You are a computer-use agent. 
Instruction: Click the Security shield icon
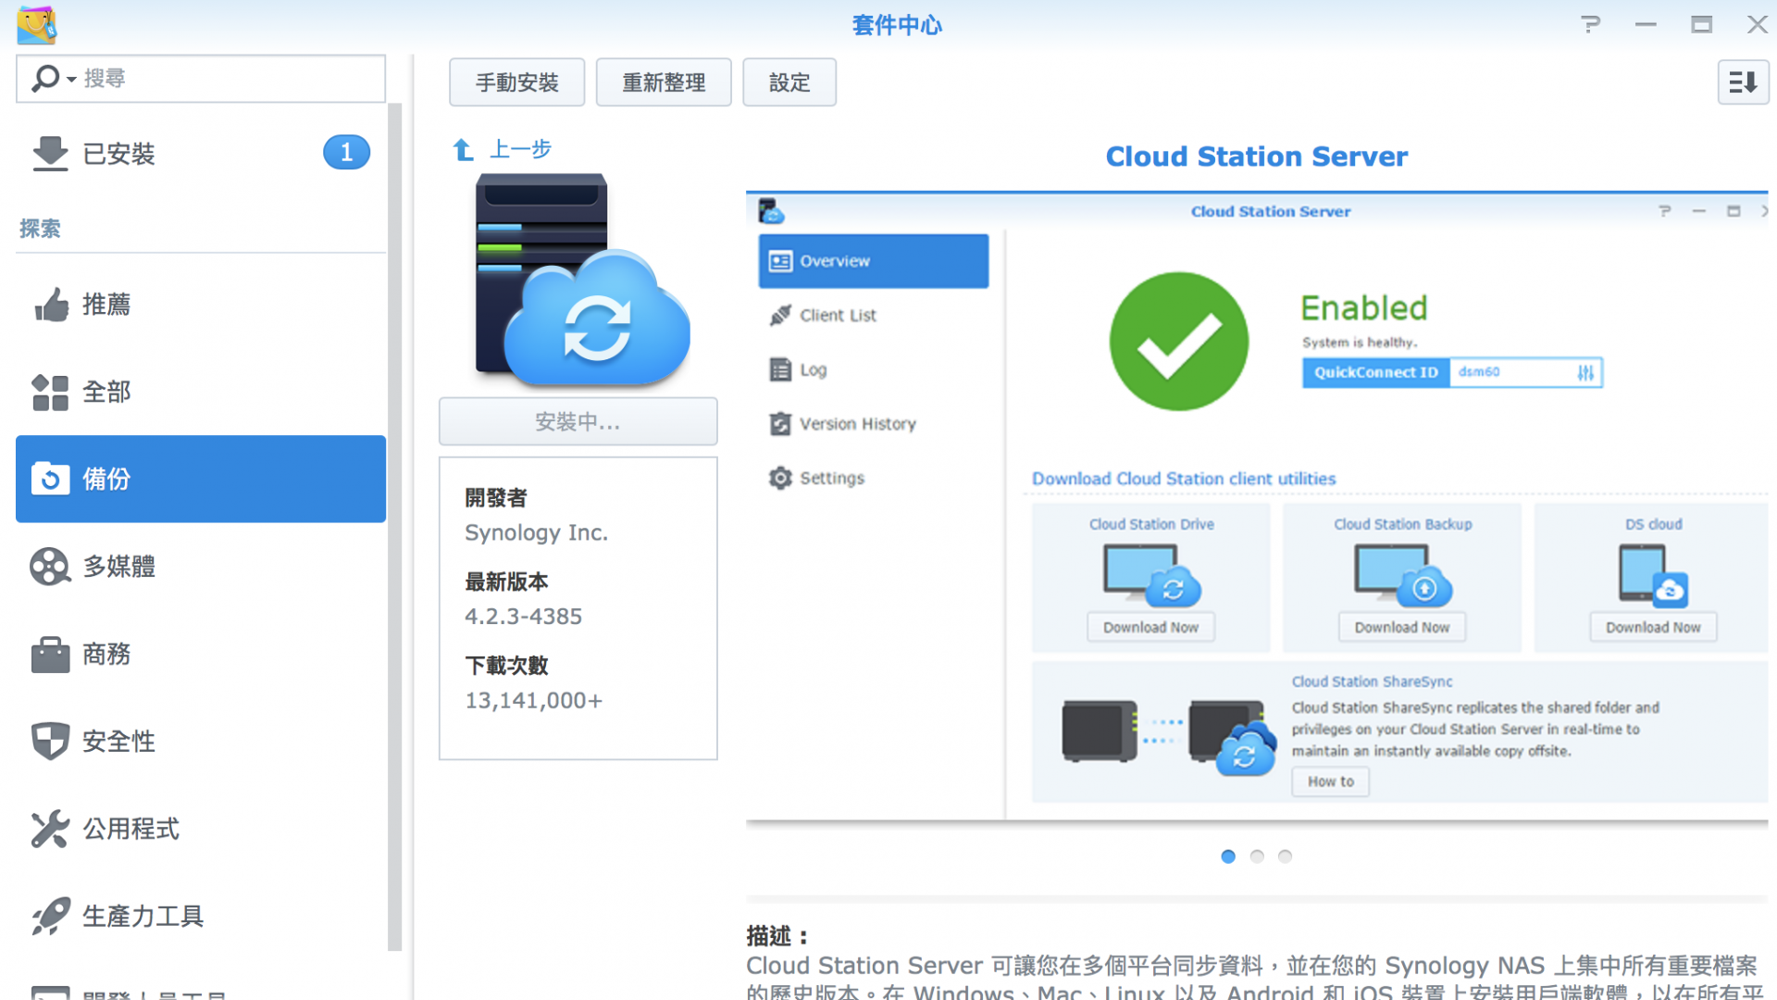(x=50, y=742)
